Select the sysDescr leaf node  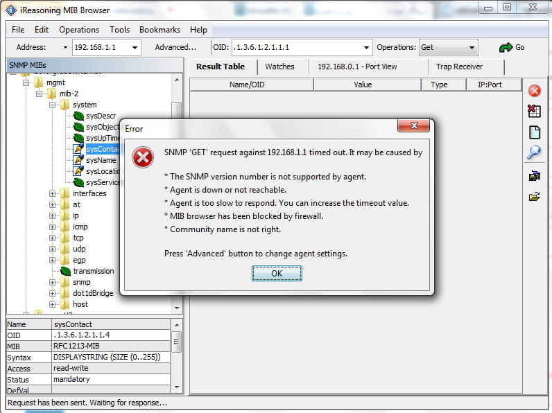pyautogui.click(x=101, y=116)
